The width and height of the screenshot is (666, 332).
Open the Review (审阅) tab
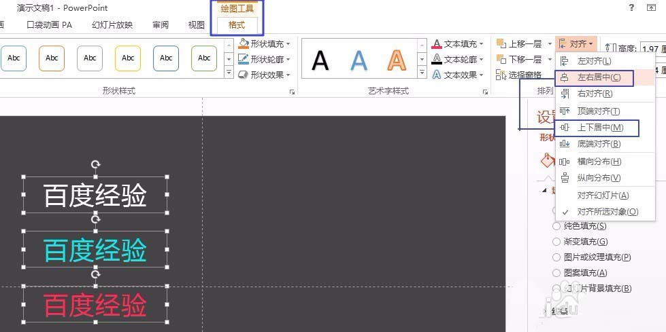161,25
